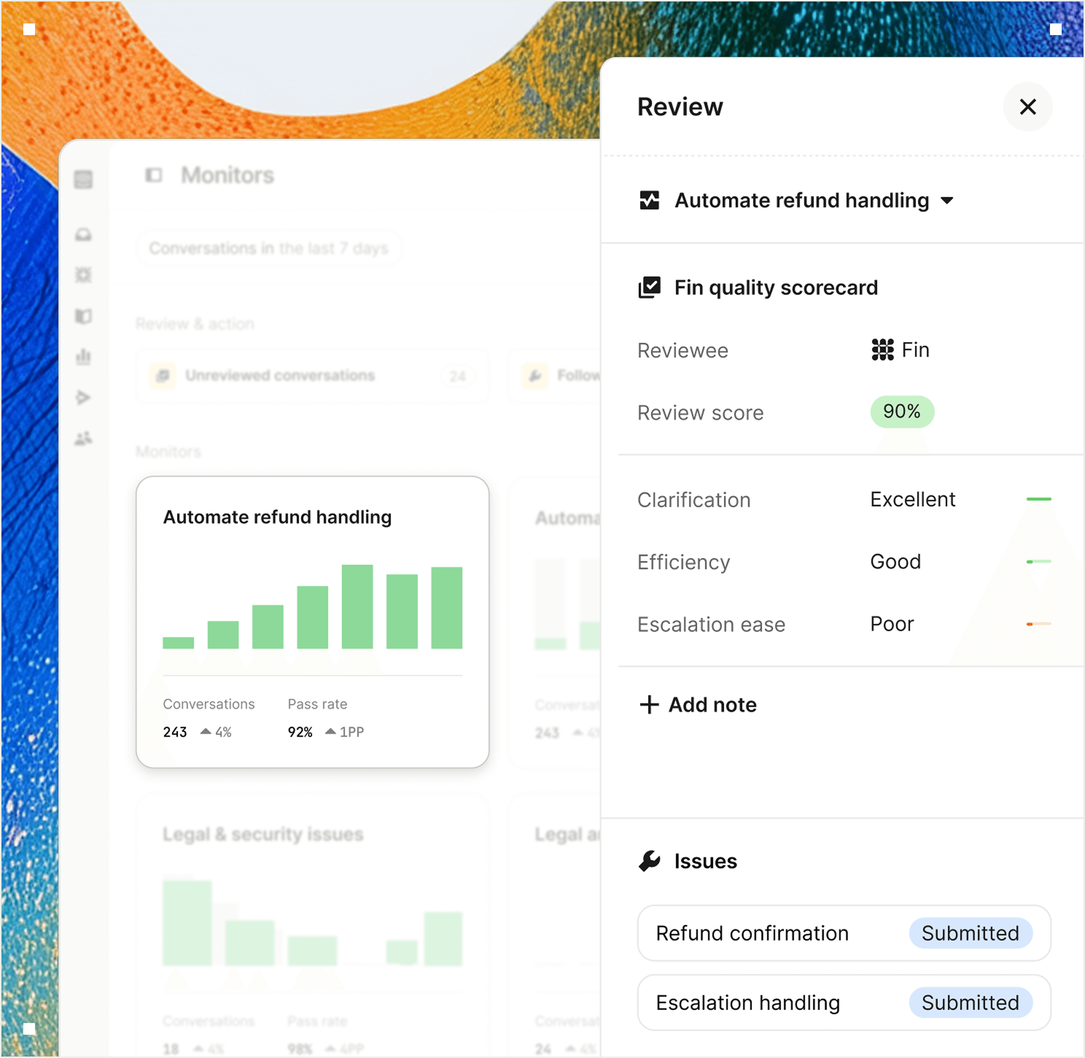Click the Review panel title
Image resolution: width=1085 pixels, height=1058 pixels.
(680, 107)
